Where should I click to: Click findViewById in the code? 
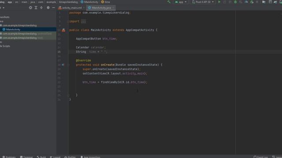[111, 82]
